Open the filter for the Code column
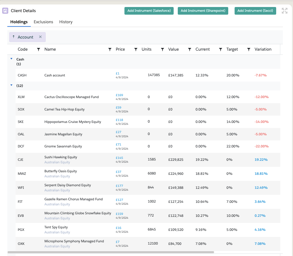The height and width of the screenshot is (256, 293). [x=38, y=49]
